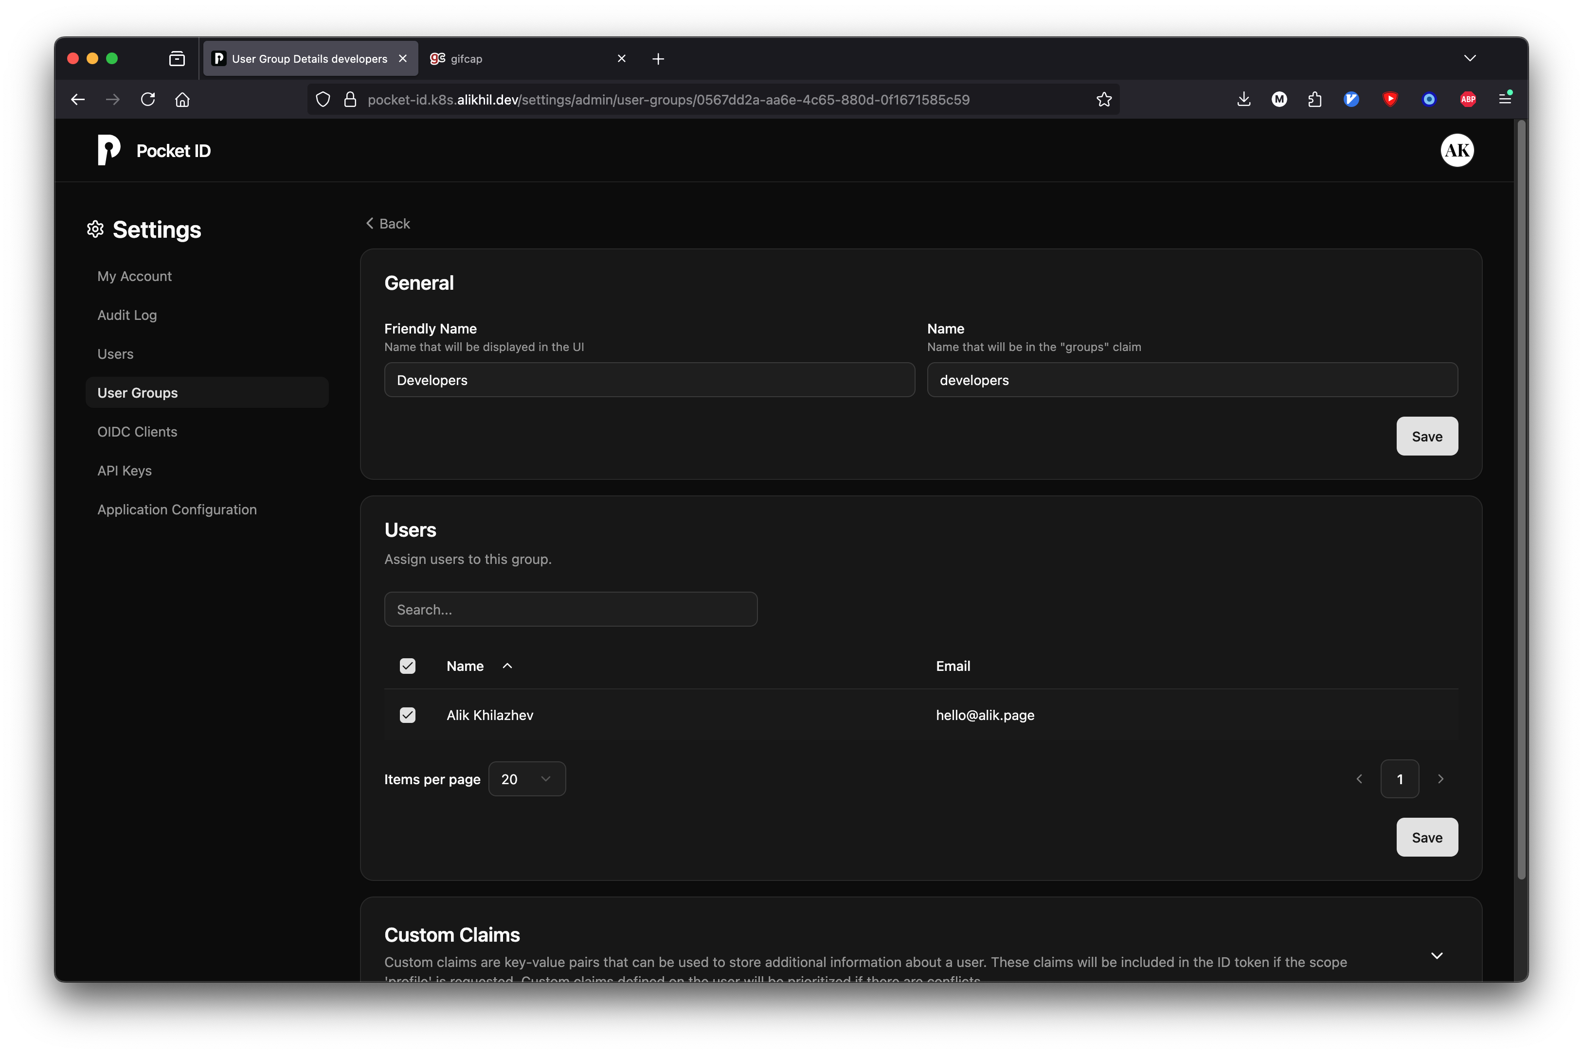Click the Settings gear icon
Screen dimensions: 1583x1054
point(95,229)
